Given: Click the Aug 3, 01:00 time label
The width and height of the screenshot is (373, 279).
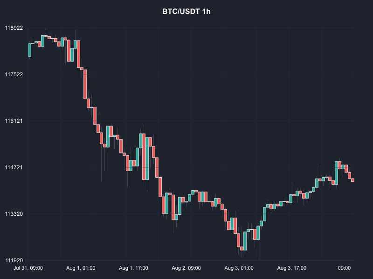Looking at the screenshot, I should point(239,268).
